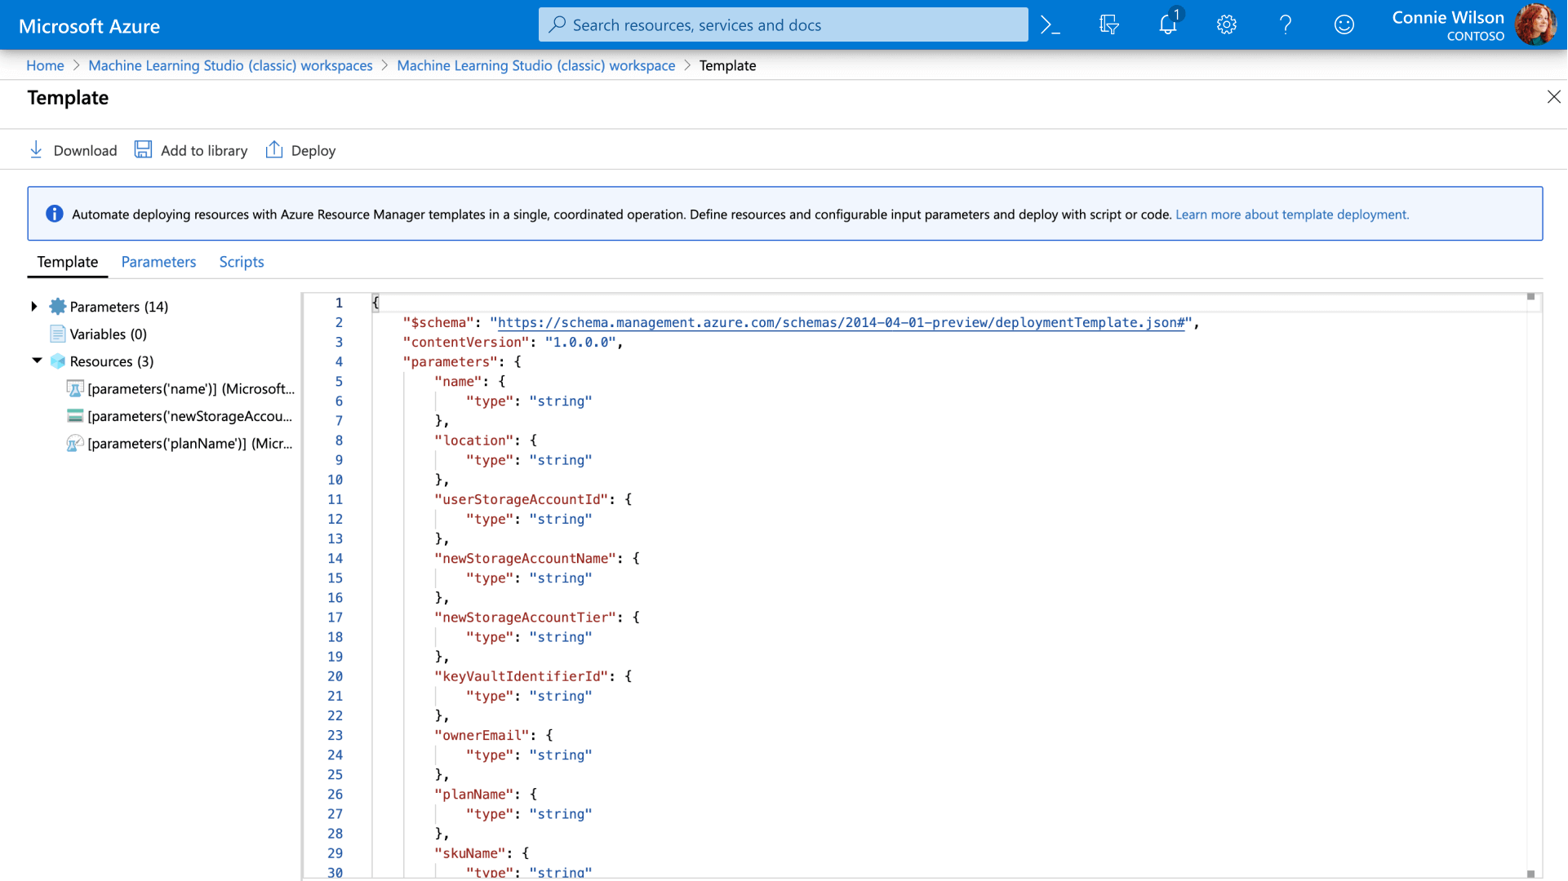This screenshot has width=1568, height=881.
Task: Open Machine Learning Studio (classic) workspaces breadcrumb
Action: (230, 65)
